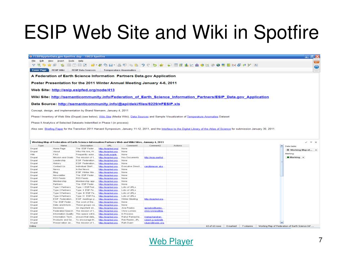Open the Tools menu
Screen dimensions: 343x257
(x=71, y=61)
